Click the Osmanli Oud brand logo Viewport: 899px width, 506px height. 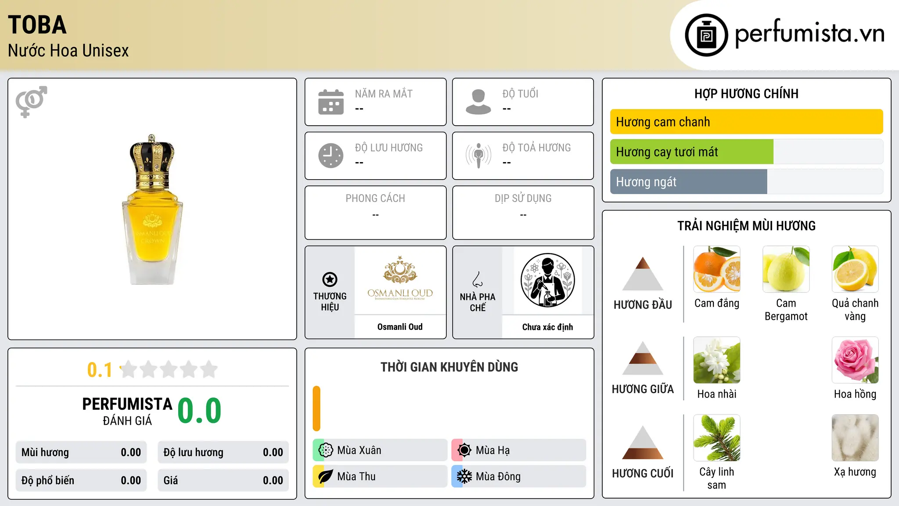pyautogui.click(x=400, y=278)
